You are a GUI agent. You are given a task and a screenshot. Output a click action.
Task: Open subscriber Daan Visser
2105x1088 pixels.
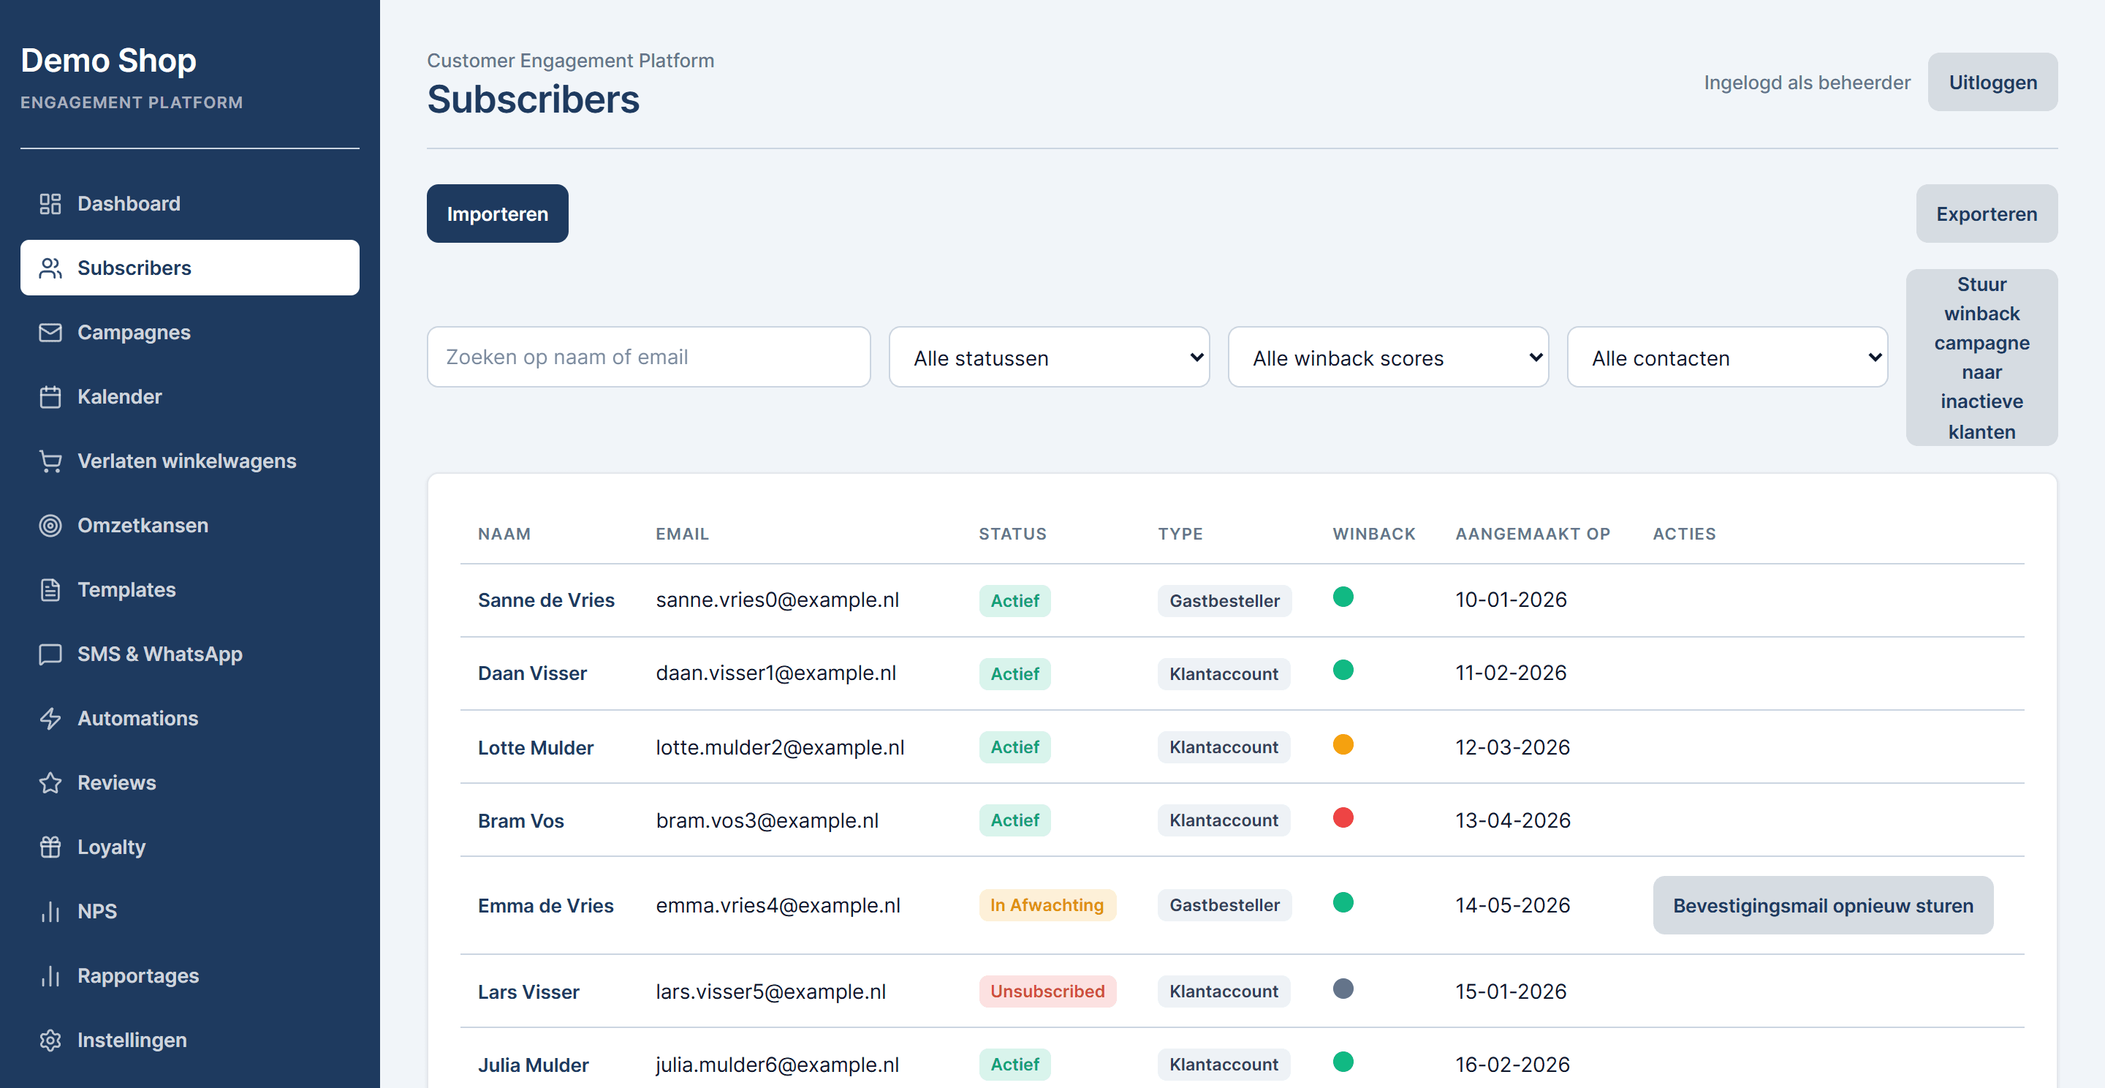(x=532, y=673)
